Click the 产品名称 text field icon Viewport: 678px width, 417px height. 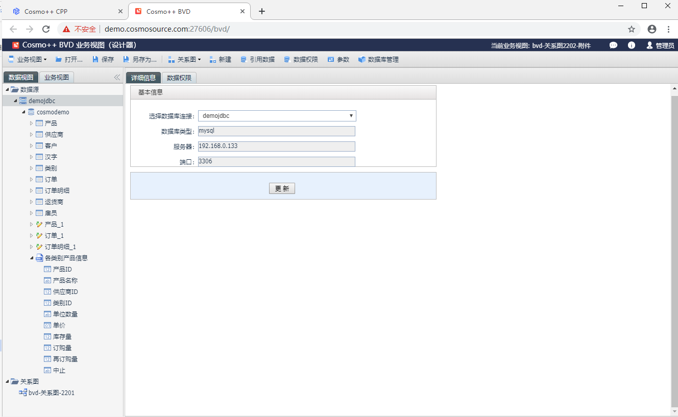pyautogui.click(x=47, y=280)
